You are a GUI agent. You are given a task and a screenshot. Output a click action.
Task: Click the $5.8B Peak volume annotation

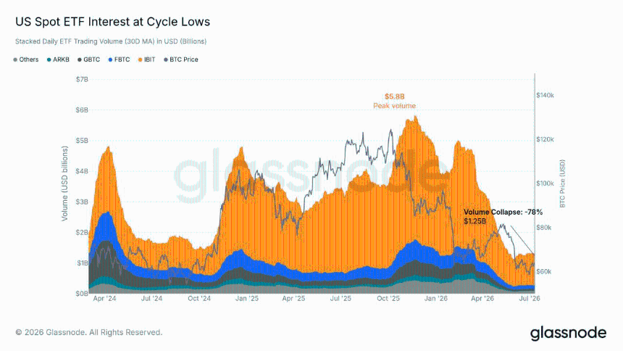(x=395, y=101)
